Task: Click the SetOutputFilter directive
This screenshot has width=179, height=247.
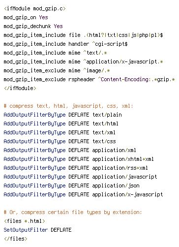Action: (x=26, y=230)
